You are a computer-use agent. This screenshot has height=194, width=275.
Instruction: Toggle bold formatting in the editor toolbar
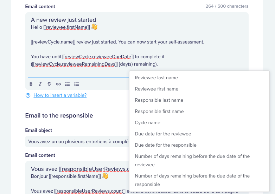pyautogui.click(x=31, y=84)
